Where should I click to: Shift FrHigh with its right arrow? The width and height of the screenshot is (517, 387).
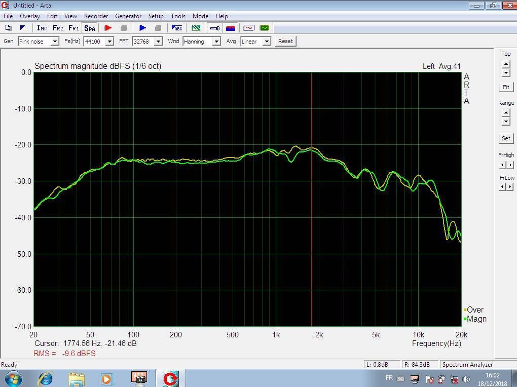(510, 165)
